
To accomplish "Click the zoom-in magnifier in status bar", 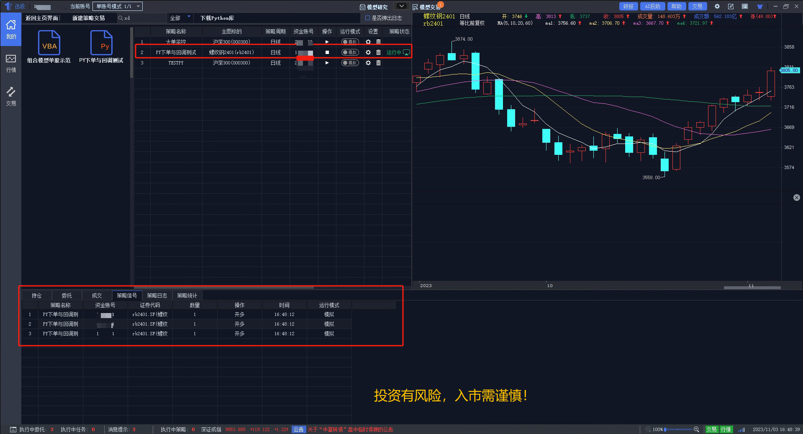I will click(696, 429).
